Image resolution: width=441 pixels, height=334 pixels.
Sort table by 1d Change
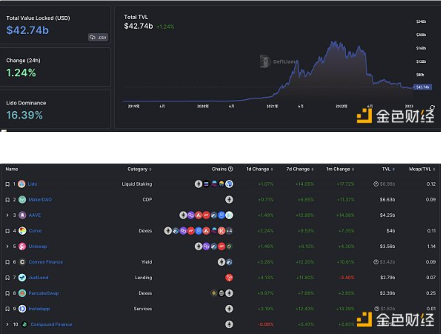(260, 169)
